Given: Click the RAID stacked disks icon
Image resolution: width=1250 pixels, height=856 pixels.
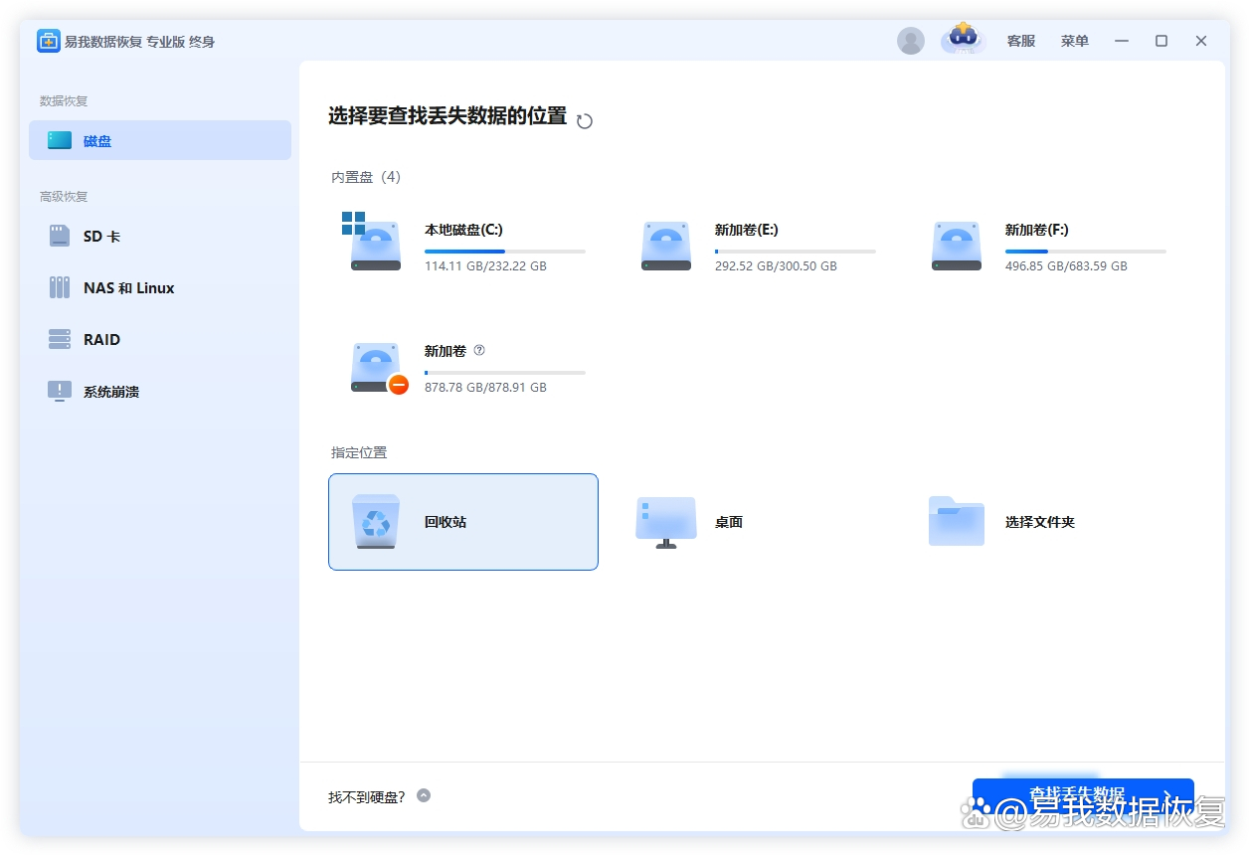Looking at the screenshot, I should [60, 339].
